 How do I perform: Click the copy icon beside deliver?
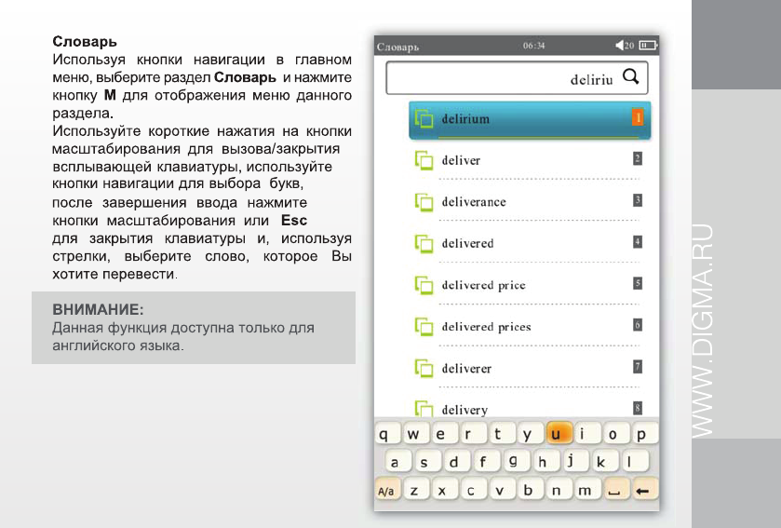pyautogui.click(x=424, y=160)
